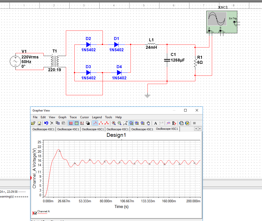Add text with the A icon
Viewport: 262px width, 221px height.
[155, 123]
